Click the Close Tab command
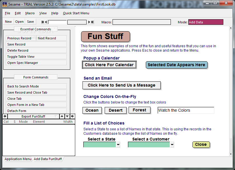235x170 pixels. pos(36,99)
